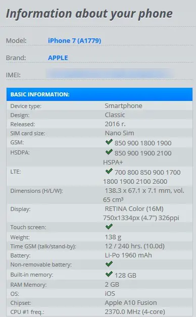Click the 'Chipset:' label
Image resolution: width=196 pixels, height=317 pixels.
tap(21, 303)
